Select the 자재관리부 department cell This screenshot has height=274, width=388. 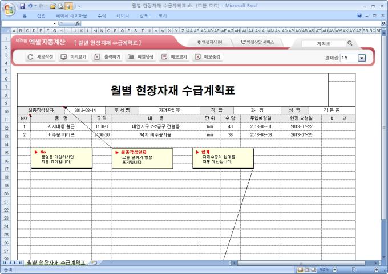pyautogui.click(x=169, y=110)
